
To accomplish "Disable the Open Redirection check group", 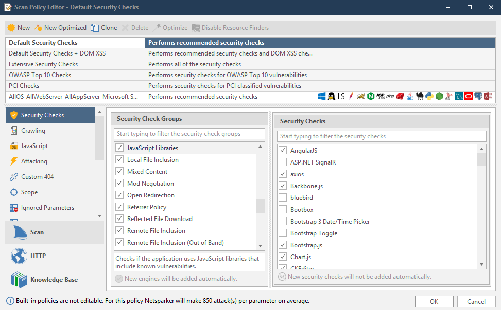I will click(x=121, y=195).
